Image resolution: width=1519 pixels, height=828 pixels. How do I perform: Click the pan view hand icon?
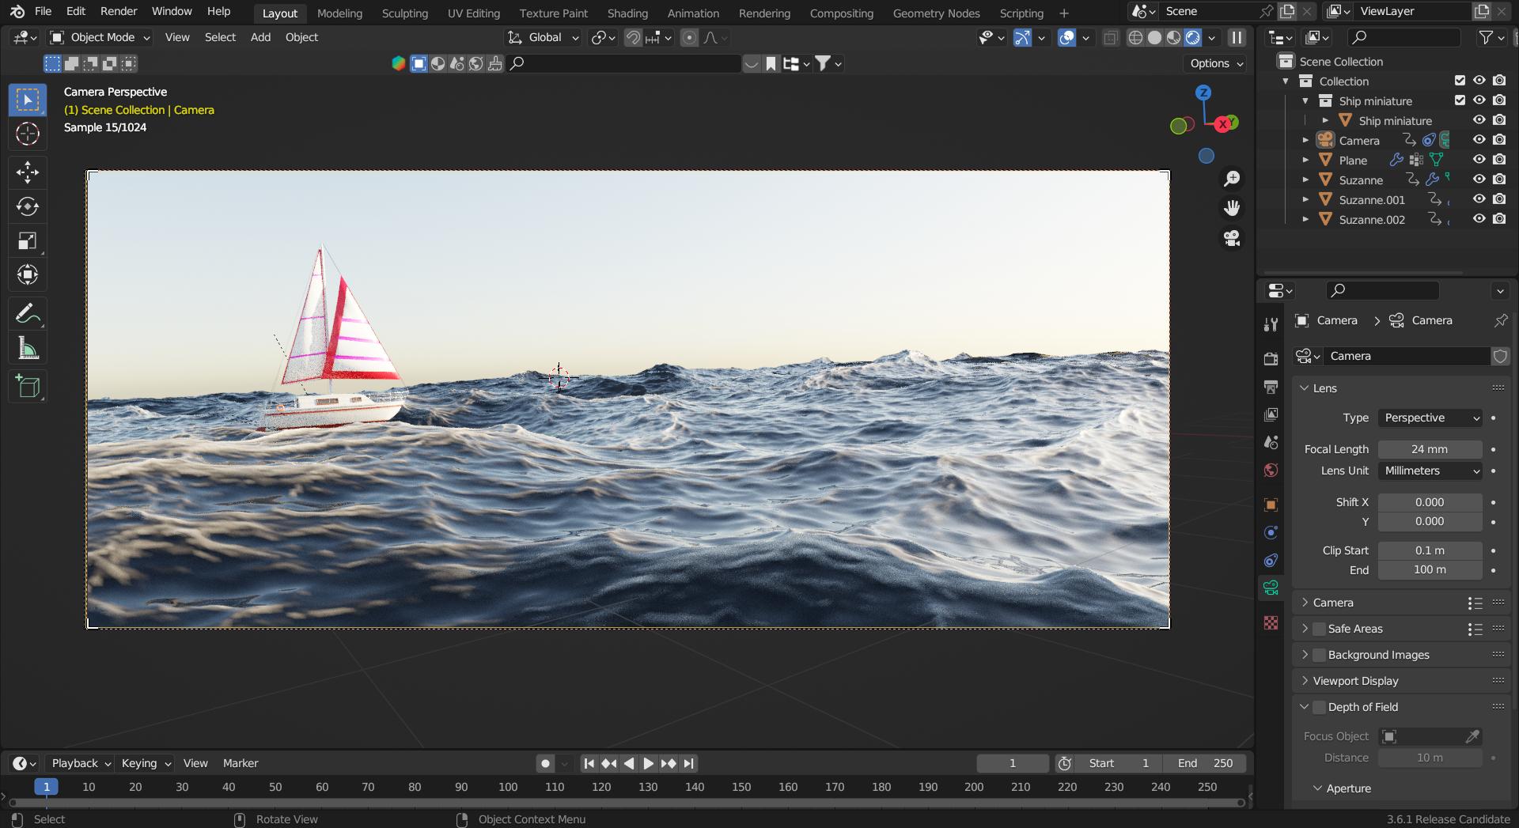1232,209
